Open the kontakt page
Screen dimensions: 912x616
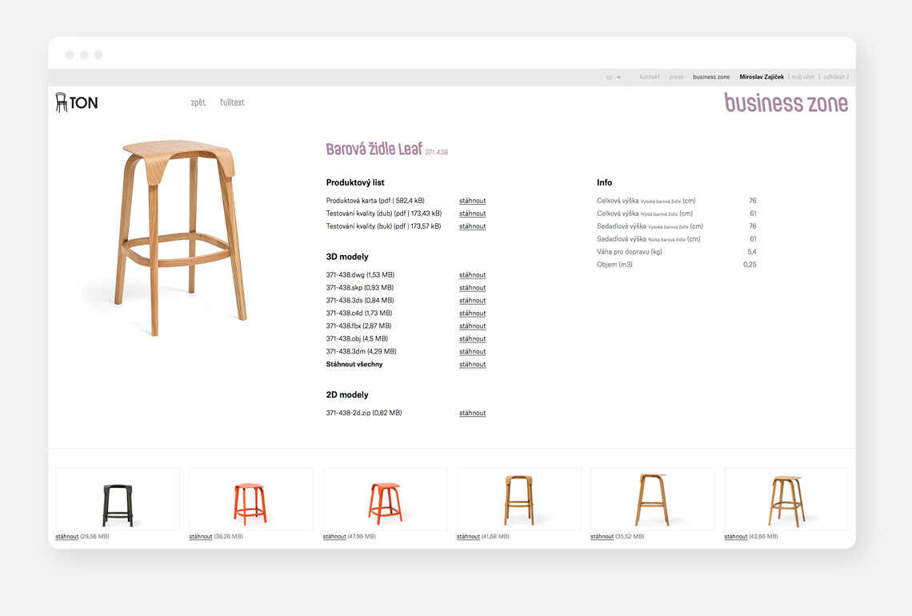tap(649, 78)
